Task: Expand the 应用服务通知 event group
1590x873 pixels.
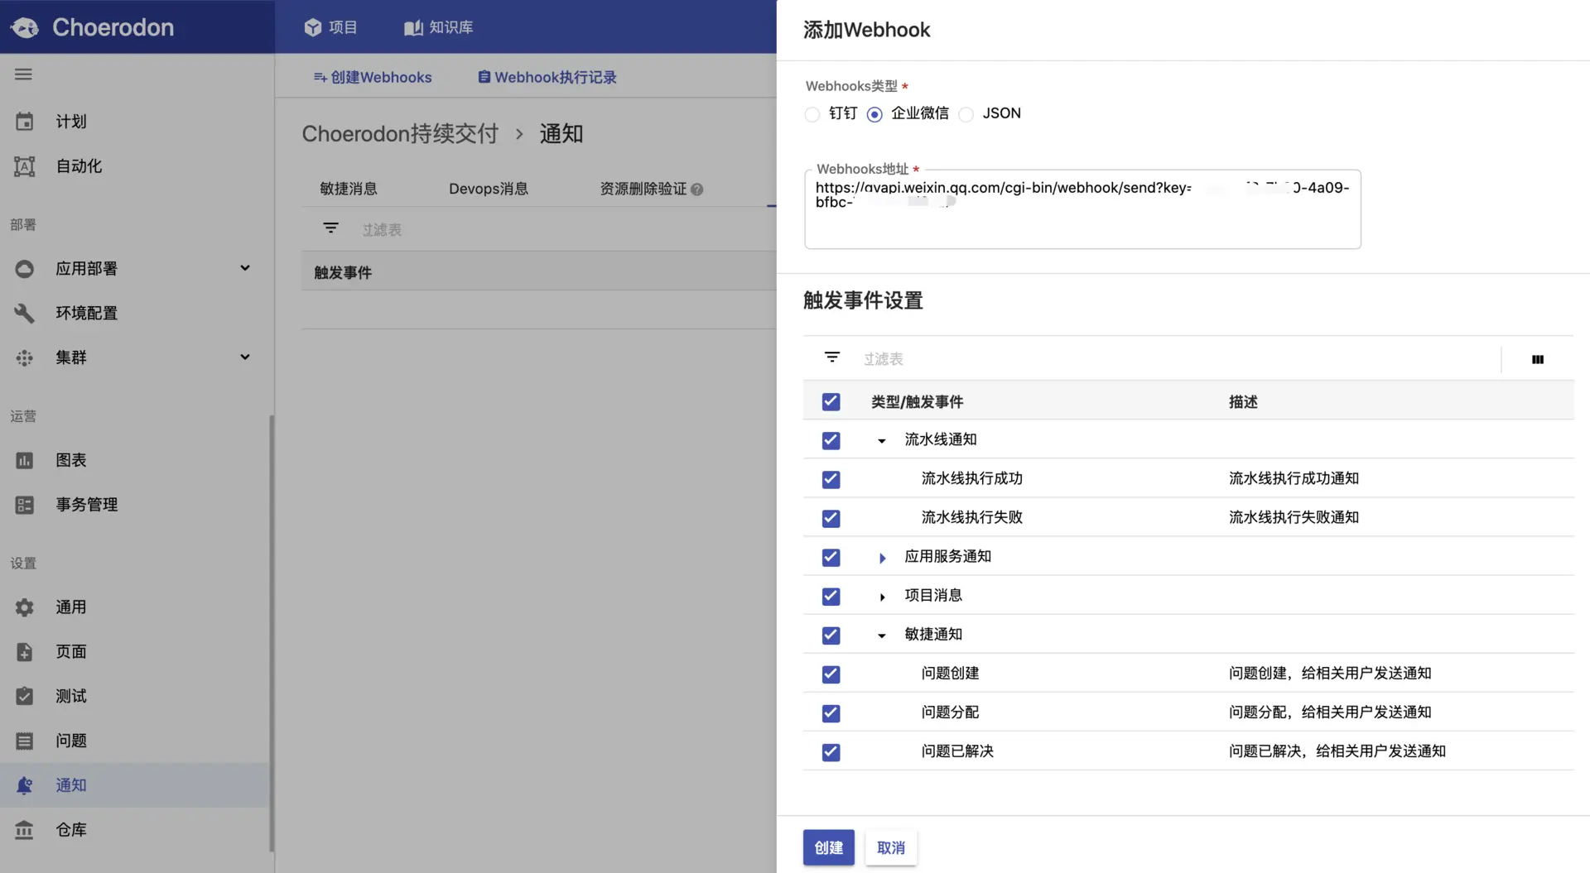Action: tap(881, 557)
